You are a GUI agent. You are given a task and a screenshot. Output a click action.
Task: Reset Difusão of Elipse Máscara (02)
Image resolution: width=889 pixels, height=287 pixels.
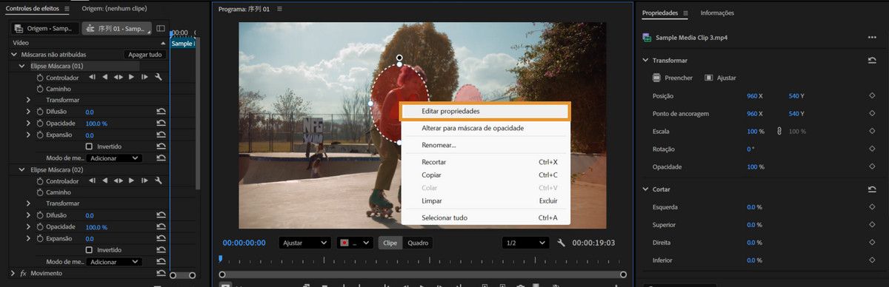click(160, 215)
